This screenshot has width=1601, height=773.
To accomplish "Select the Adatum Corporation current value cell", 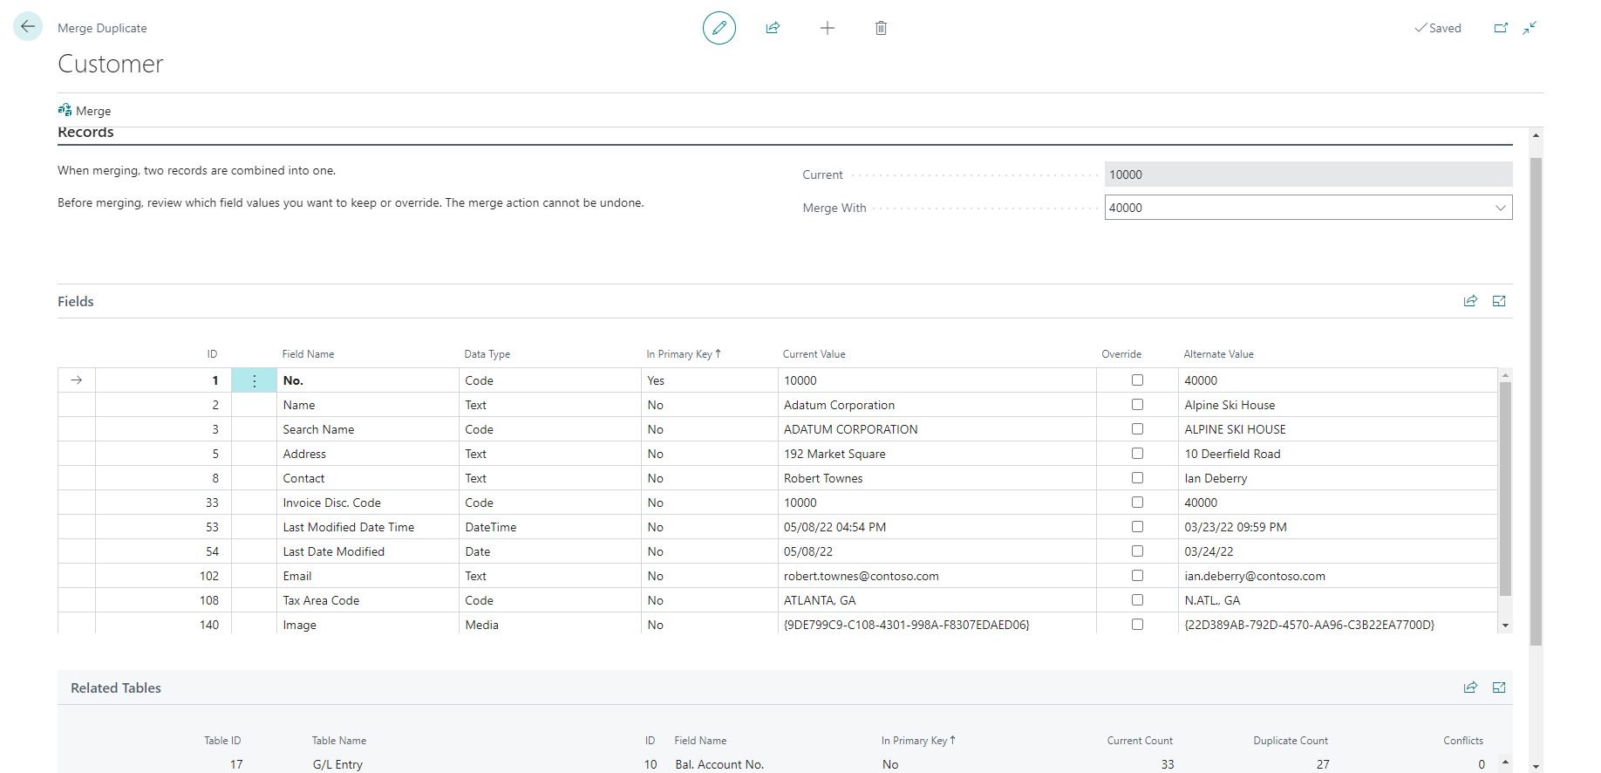I will coord(937,405).
